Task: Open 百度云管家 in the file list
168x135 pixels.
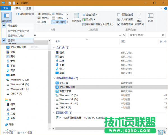Action: point(63,91)
